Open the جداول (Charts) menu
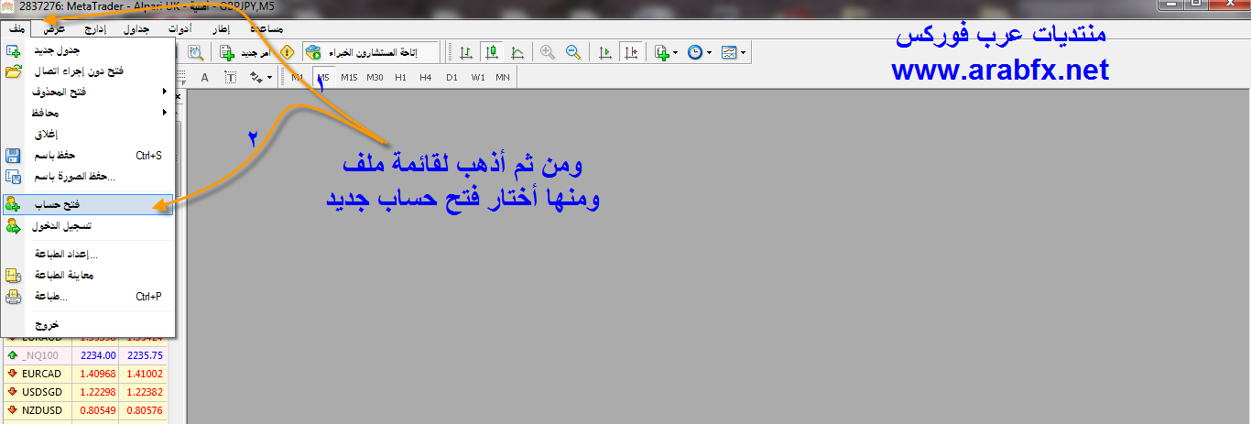This screenshot has height=424, width=1251. click(137, 29)
